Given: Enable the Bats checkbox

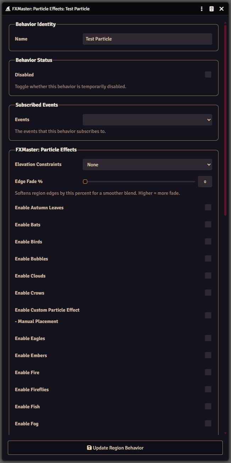Looking at the screenshot, I should (208, 225).
